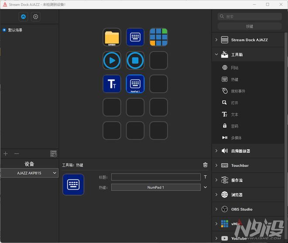Choose 鼠标事件 mouse event action
The width and height of the screenshot is (288, 243).
point(237,91)
